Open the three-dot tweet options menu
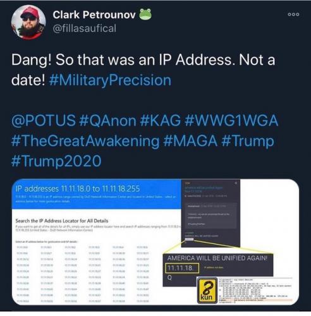 coord(293,15)
